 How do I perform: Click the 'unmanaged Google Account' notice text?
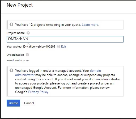[x=36, y=88]
